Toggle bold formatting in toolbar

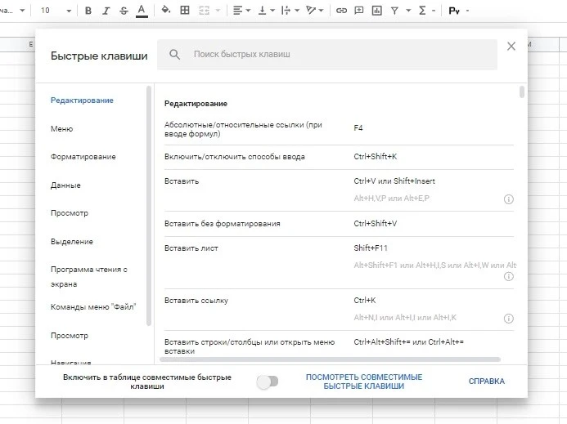coord(88,11)
